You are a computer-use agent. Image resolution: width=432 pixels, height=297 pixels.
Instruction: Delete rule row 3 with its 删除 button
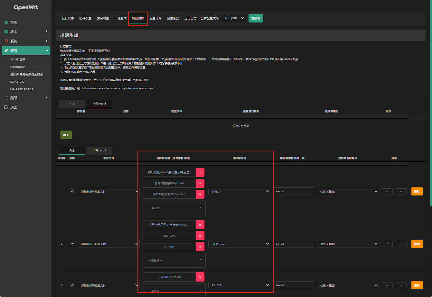pyautogui.click(x=417, y=285)
